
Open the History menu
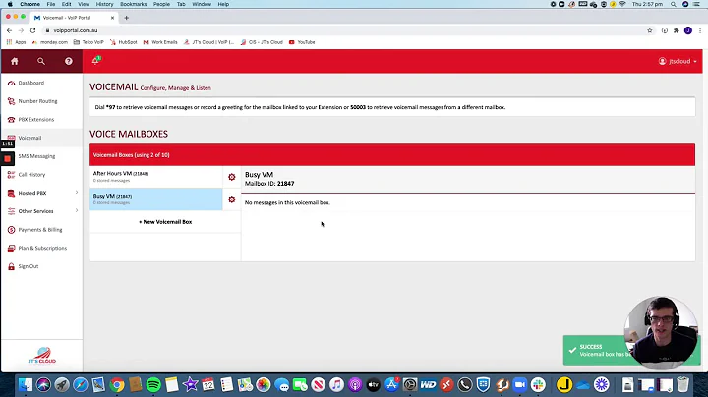coord(105,4)
